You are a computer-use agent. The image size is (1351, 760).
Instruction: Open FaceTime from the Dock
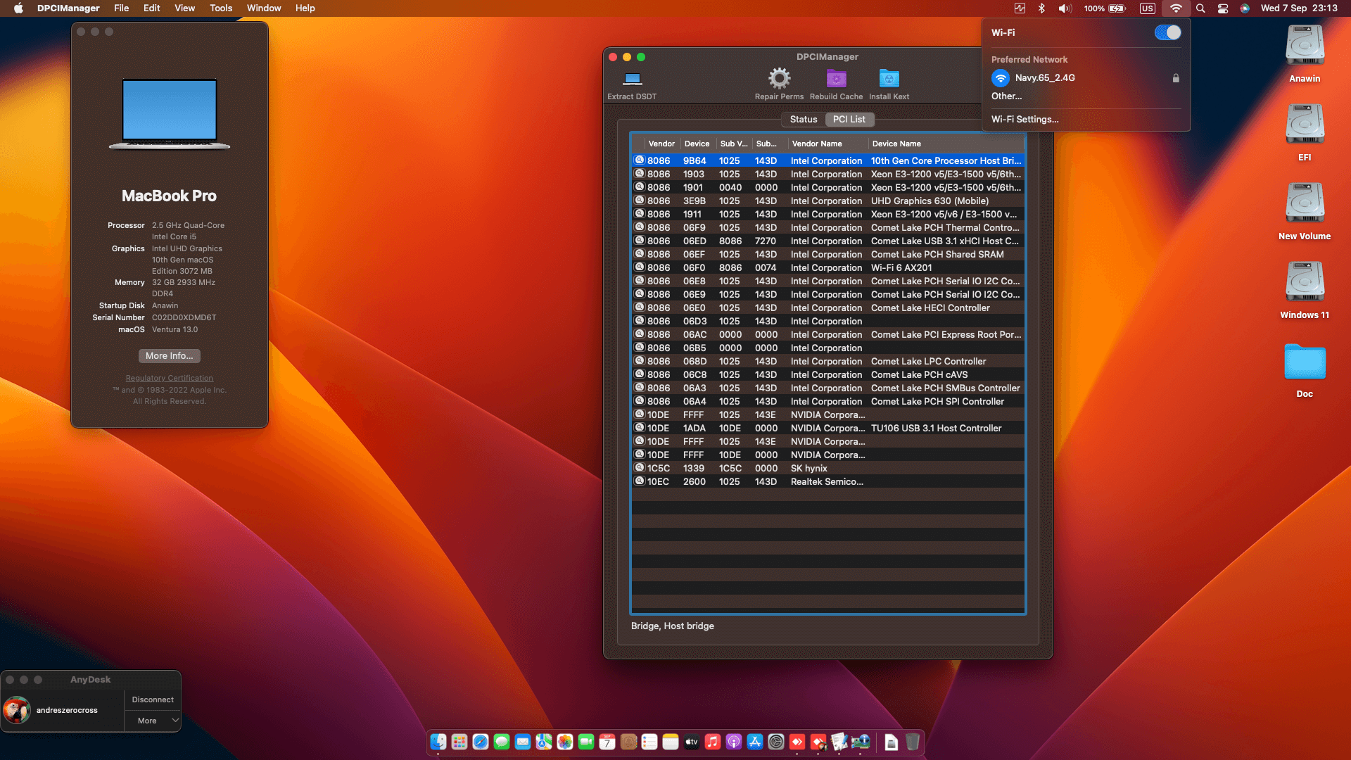[586, 742]
